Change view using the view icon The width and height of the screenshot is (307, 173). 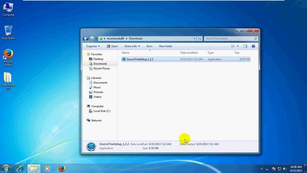coord(233,46)
